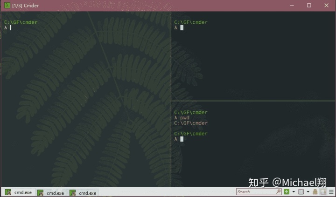Close the Cmder window
Image resolution: width=336 pixels, height=197 pixels.
click(326, 5)
